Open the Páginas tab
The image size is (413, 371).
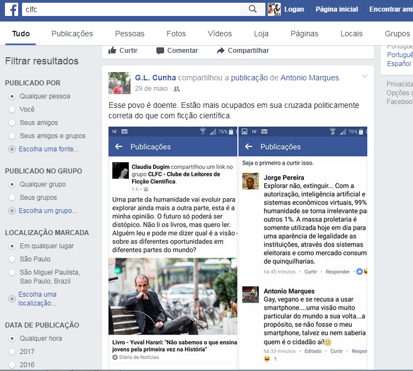pos(304,34)
